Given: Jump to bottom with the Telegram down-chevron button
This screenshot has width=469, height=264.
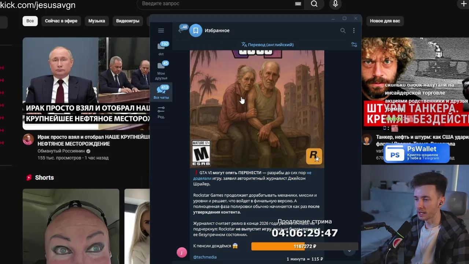Looking at the screenshot, I should click(x=349, y=251).
